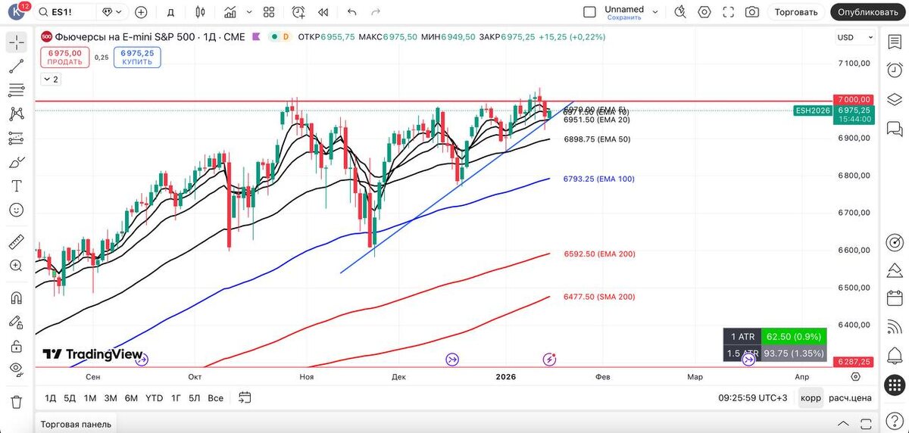909x433 pixels.
Task: Toggle stay in drawing mode pencil-lock
Action: point(16,322)
